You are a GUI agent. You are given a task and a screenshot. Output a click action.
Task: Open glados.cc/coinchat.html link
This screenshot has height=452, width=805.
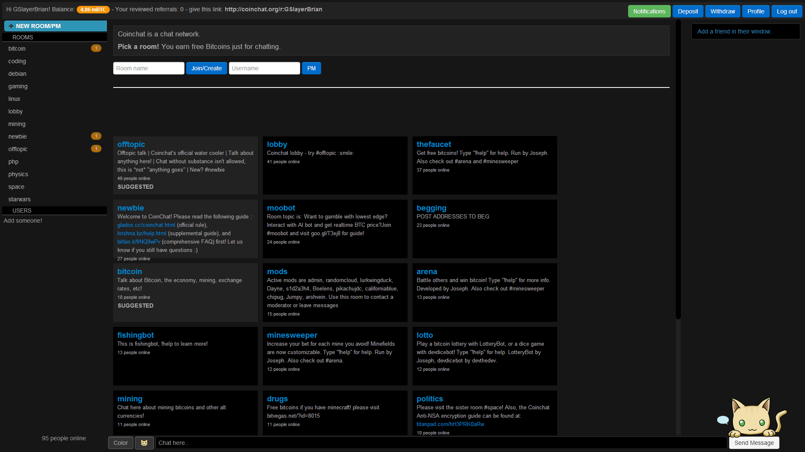(x=146, y=225)
